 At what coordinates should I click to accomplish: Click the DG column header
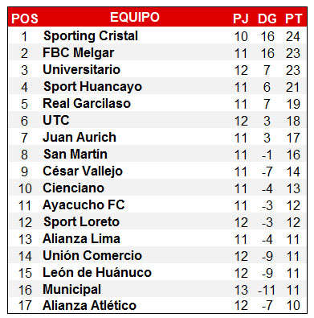(267, 19)
